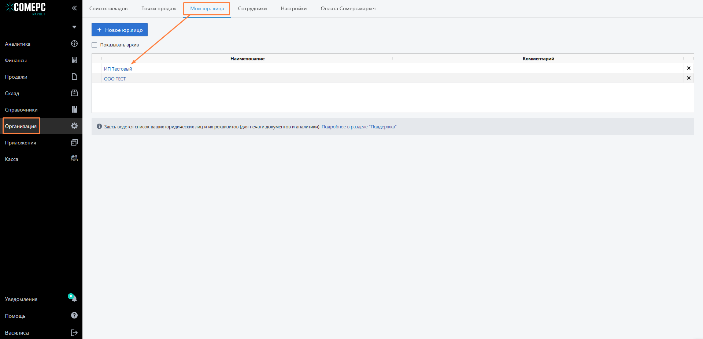The width and height of the screenshot is (703, 339).
Task: Click the Касса cash register icon
Action: click(x=74, y=158)
